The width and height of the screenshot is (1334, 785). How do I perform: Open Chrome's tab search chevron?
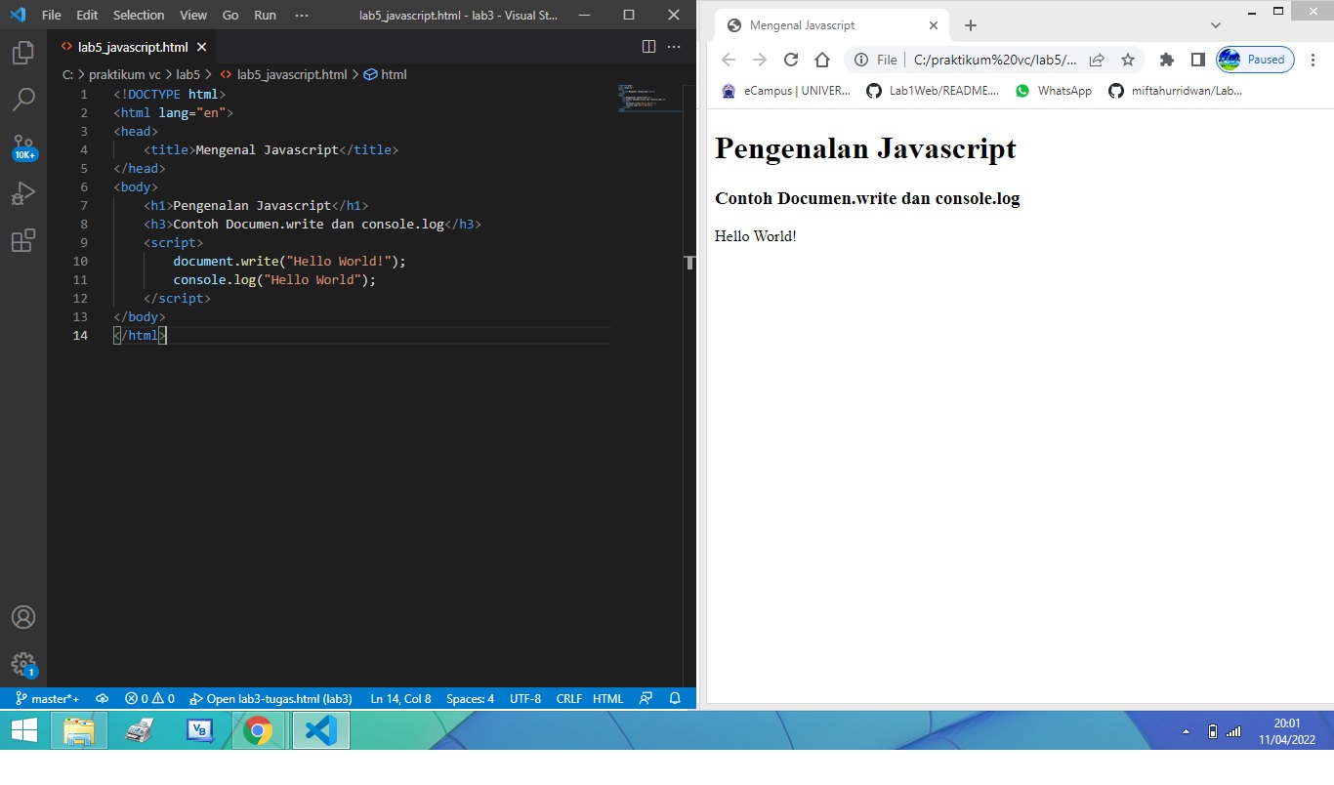[1215, 24]
